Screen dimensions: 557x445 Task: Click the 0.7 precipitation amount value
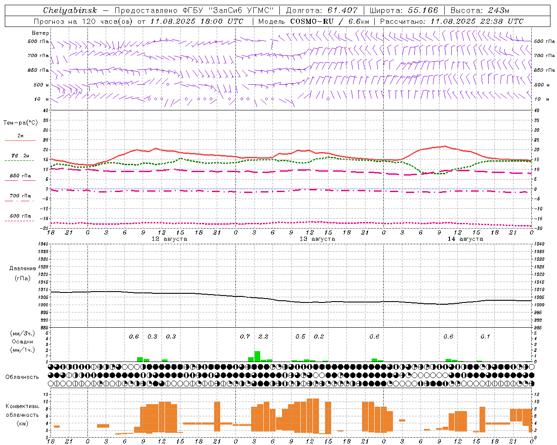click(x=245, y=337)
